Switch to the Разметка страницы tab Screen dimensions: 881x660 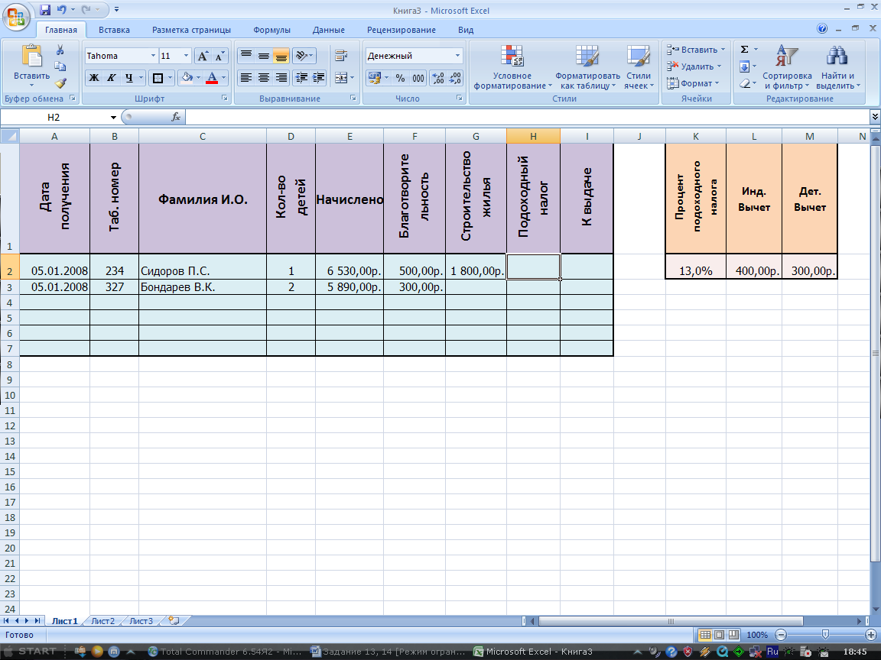[191, 30]
